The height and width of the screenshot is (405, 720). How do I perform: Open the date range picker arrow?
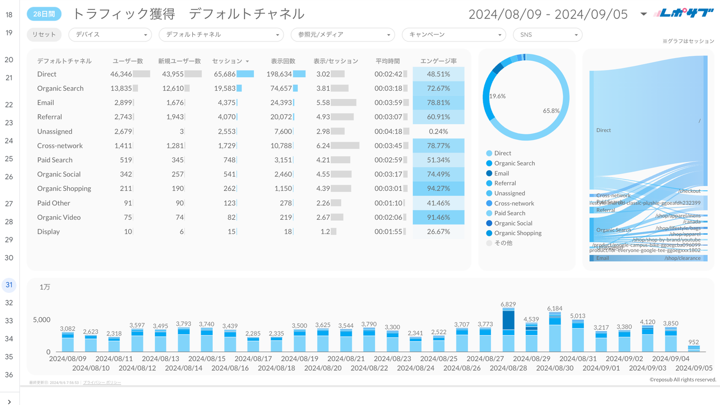pos(643,14)
